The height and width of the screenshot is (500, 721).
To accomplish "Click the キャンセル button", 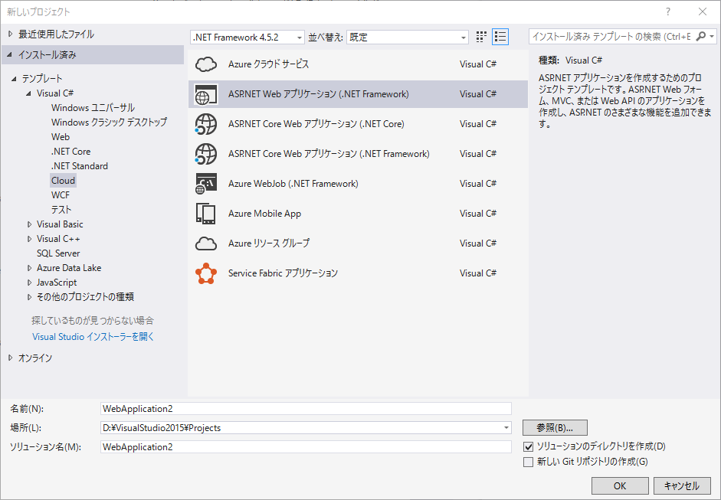I will [682, 485].
